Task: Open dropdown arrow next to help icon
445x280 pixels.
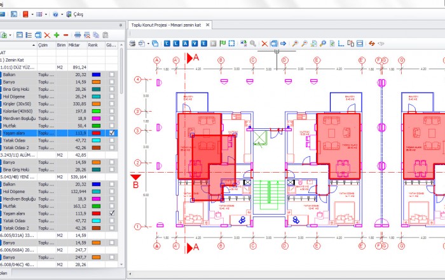Action: tap(61, 14)
